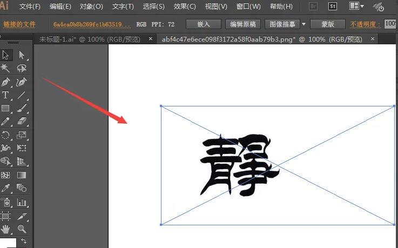The width and height of the screenshot is (398, 248).
Task: Select the Free Transform tool
Action: click(x=22, y=148)
